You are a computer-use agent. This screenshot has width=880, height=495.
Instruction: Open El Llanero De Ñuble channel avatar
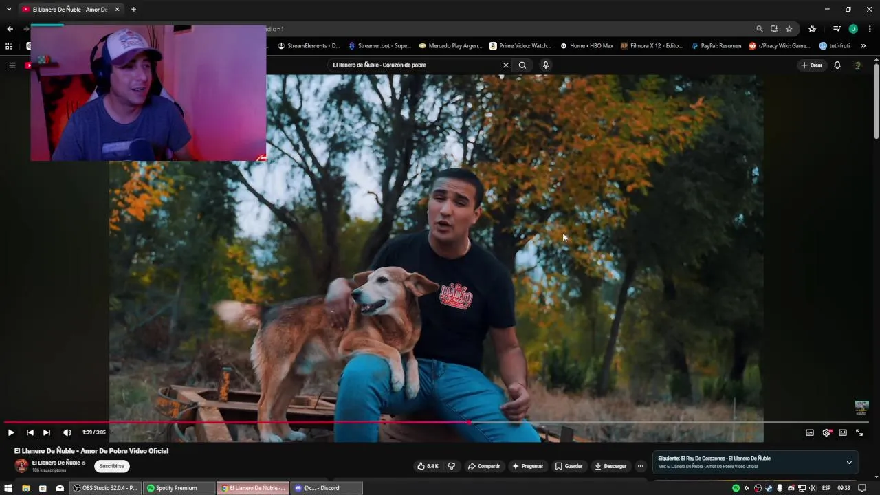coord(21,465)
